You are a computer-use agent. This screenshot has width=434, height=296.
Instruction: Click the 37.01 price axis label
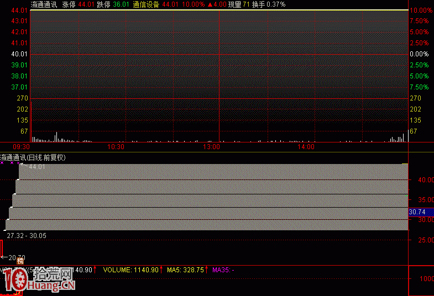tap(19, 87)
